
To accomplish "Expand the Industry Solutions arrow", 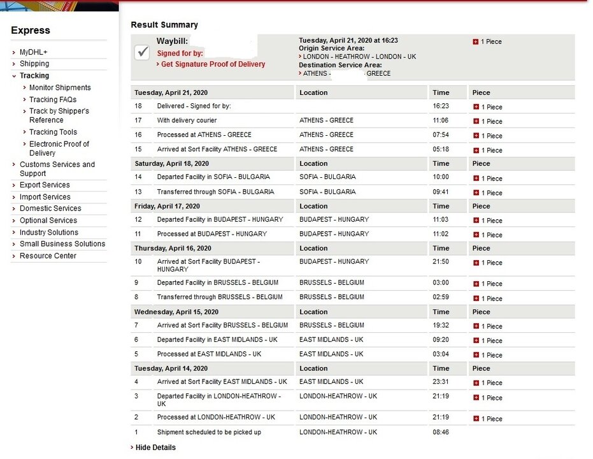I will tap(14, 233).
